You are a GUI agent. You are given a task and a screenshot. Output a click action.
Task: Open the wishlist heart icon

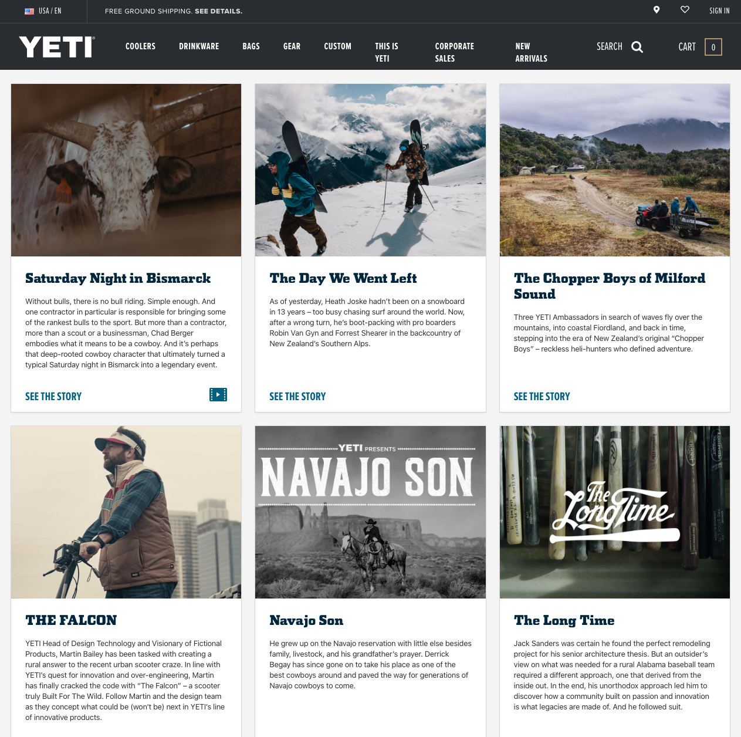(685, 9)
